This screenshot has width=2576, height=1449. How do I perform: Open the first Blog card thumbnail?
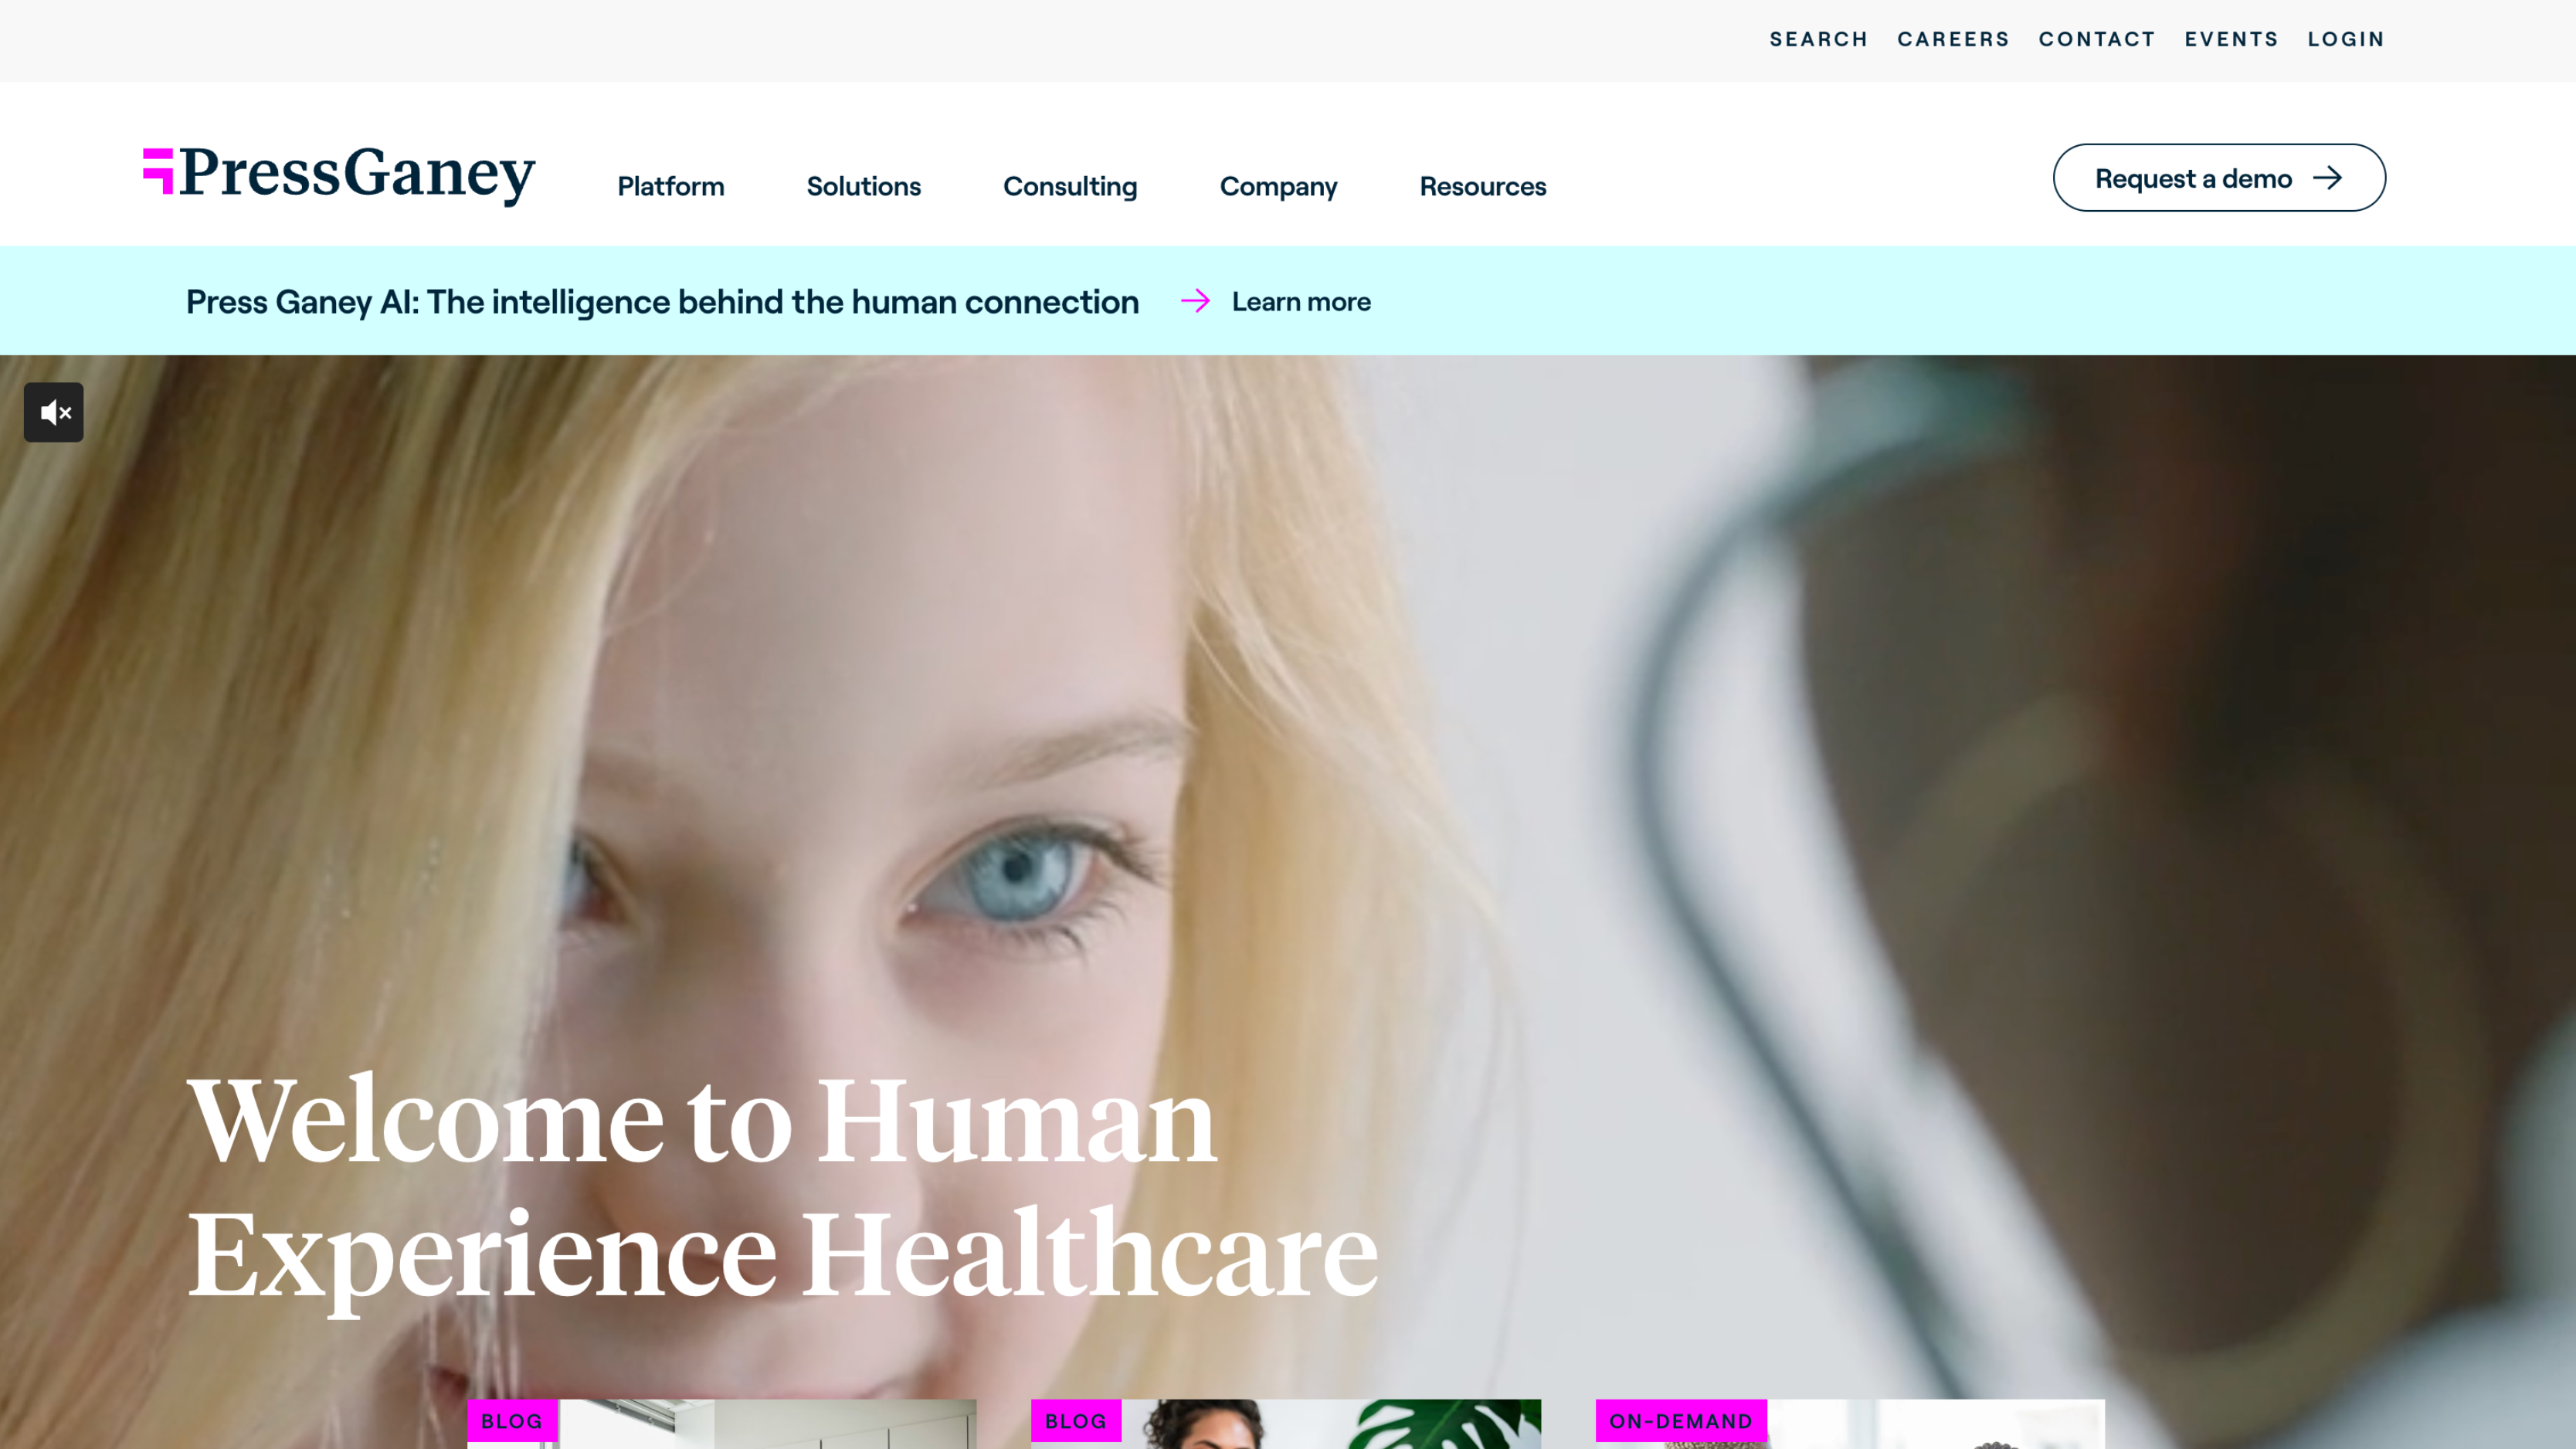(x=722, y=1424)
